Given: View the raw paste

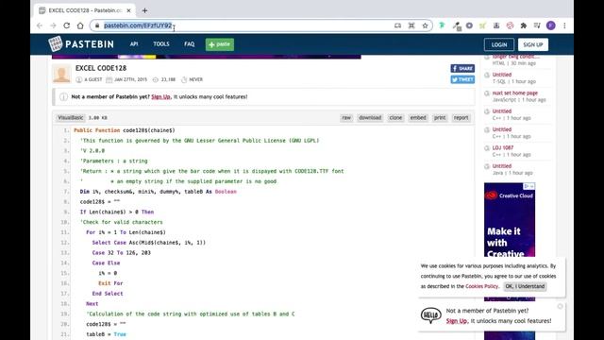Looking at the screenshot, I should [346, 117].
